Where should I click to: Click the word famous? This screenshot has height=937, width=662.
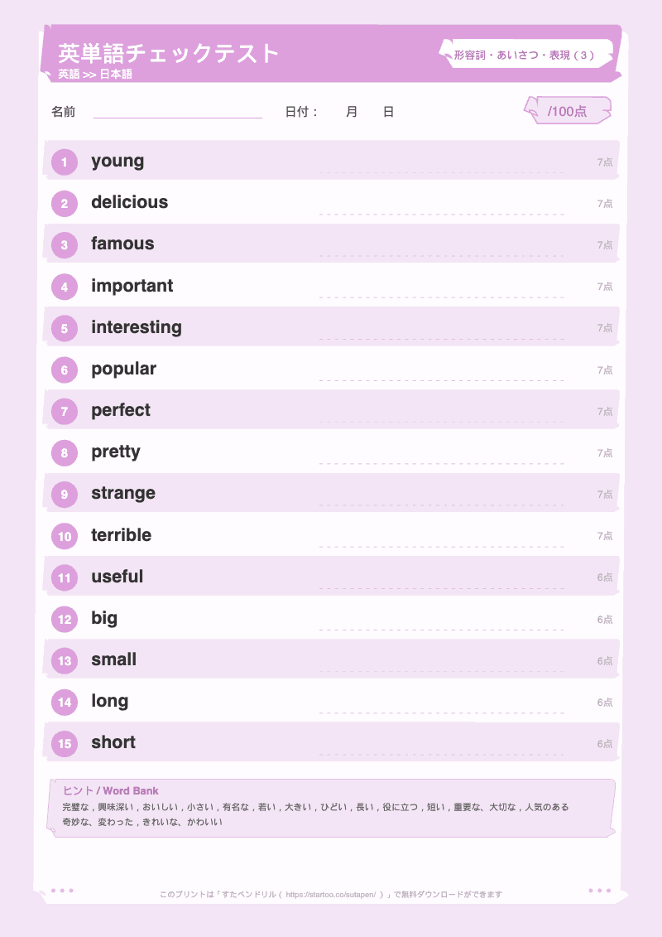(x=122, y=244)
